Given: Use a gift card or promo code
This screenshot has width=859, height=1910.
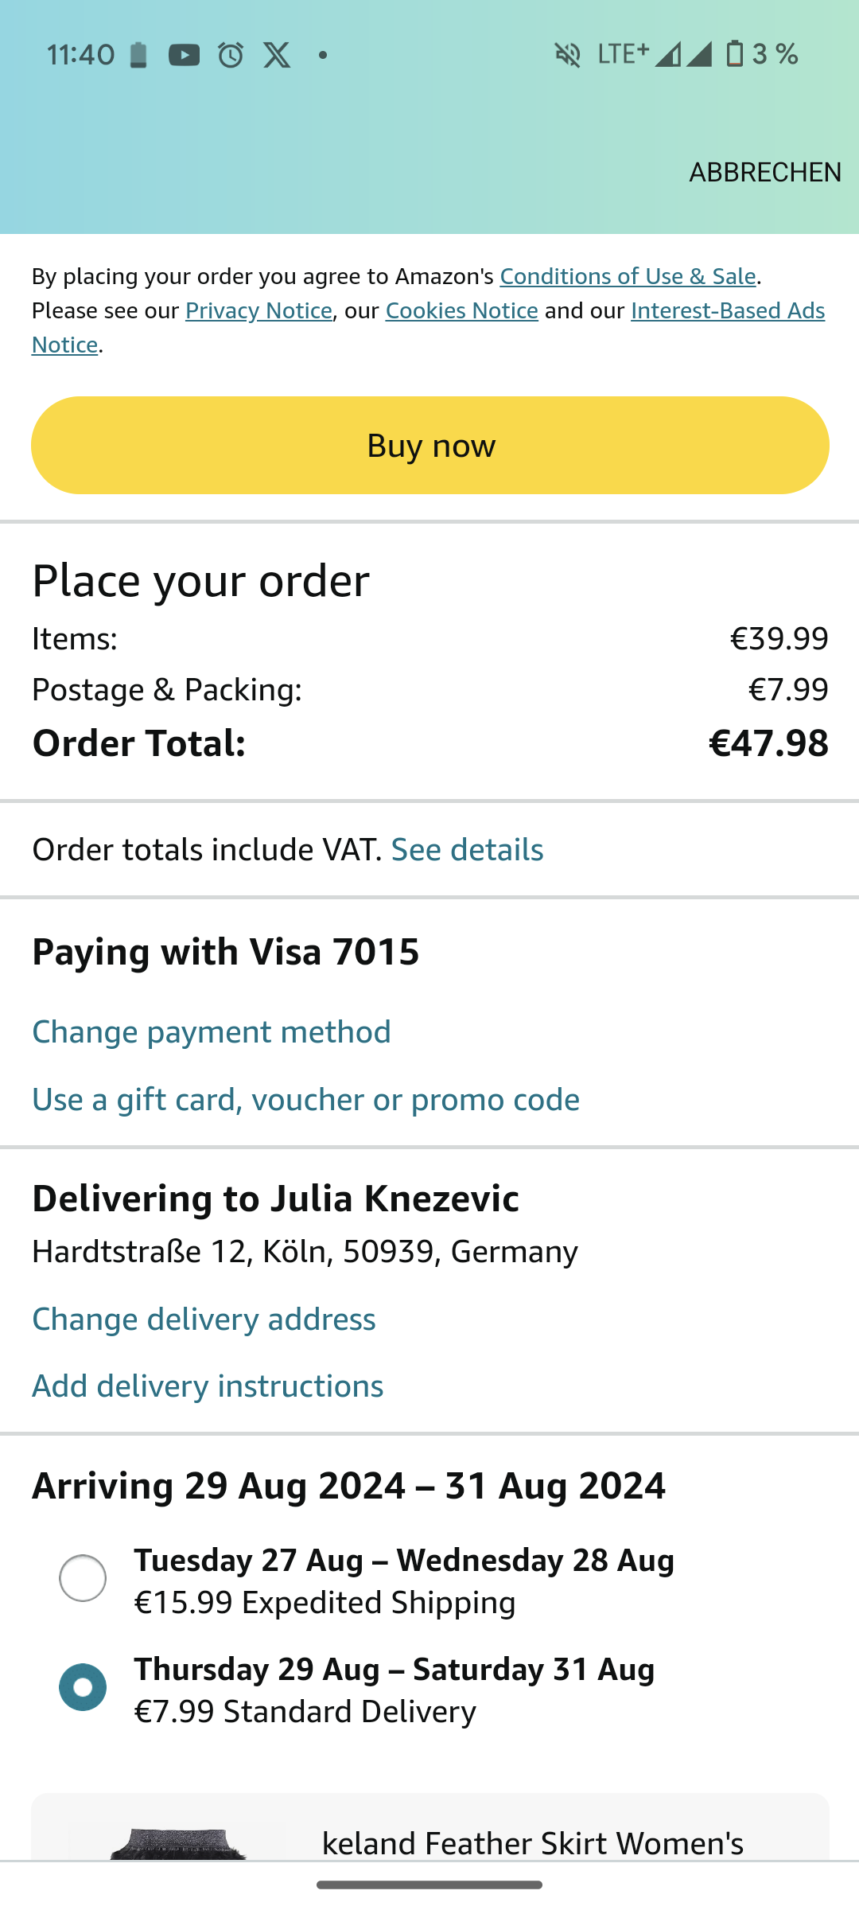Looking at the screenshot, I should 305,1100.
